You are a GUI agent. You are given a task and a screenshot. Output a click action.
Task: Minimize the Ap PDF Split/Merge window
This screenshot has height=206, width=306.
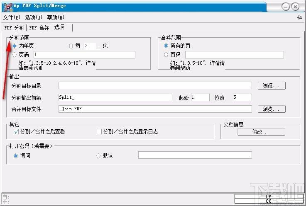286,7
